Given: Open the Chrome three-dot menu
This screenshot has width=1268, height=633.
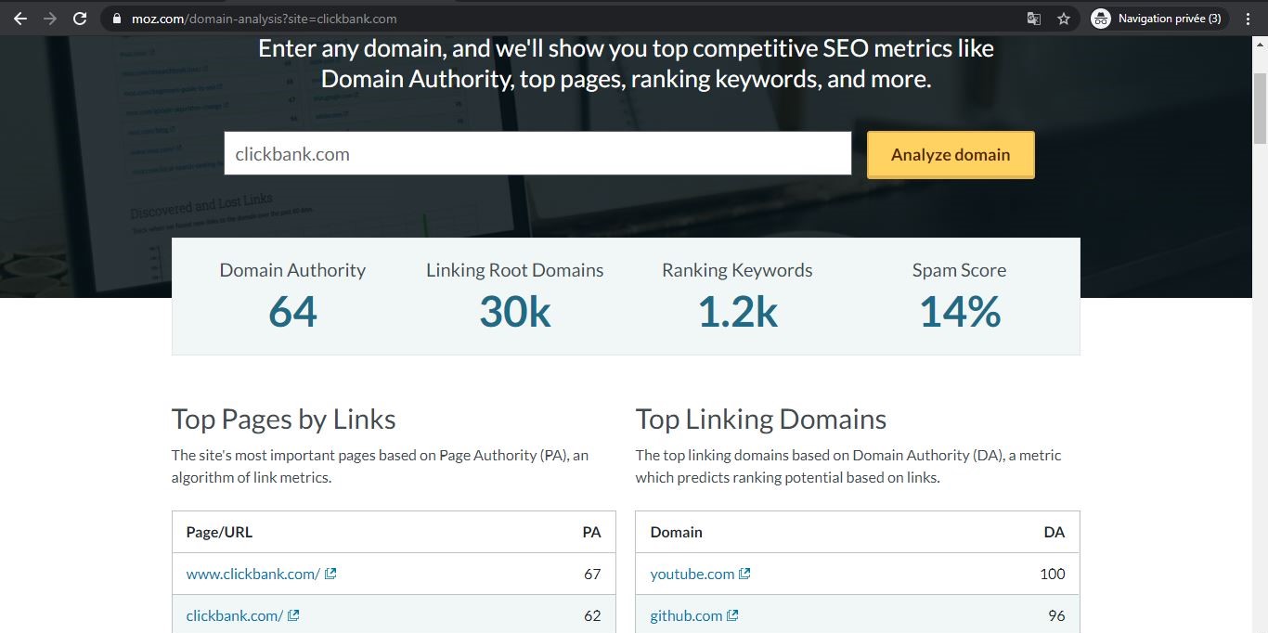Looking at the screenshot, I should click(1248, 19).
